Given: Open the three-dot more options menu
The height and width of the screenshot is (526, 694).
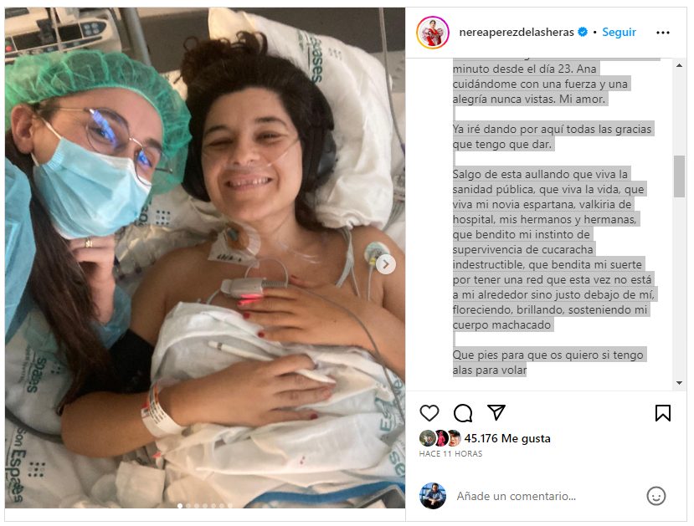Looking at the screenshot, I should [662, 33].
